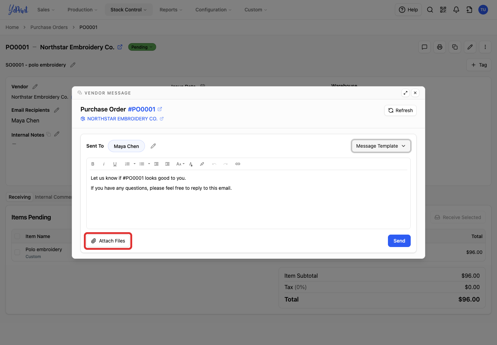Open the Reports menu

point(171,10)
